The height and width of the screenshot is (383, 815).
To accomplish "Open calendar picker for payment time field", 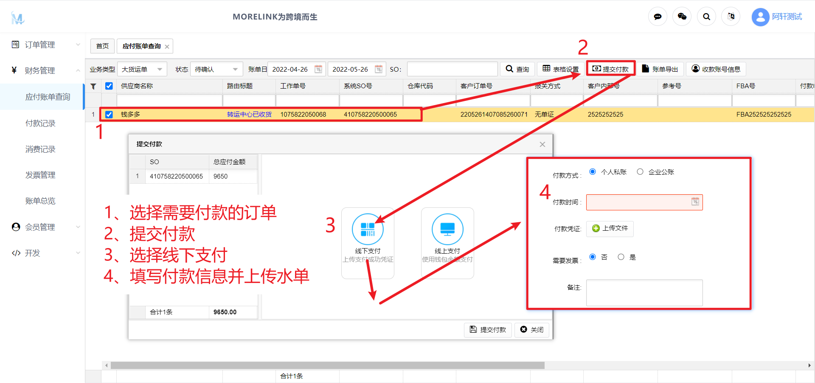I will pyautogui.click(x=695, y=202).
